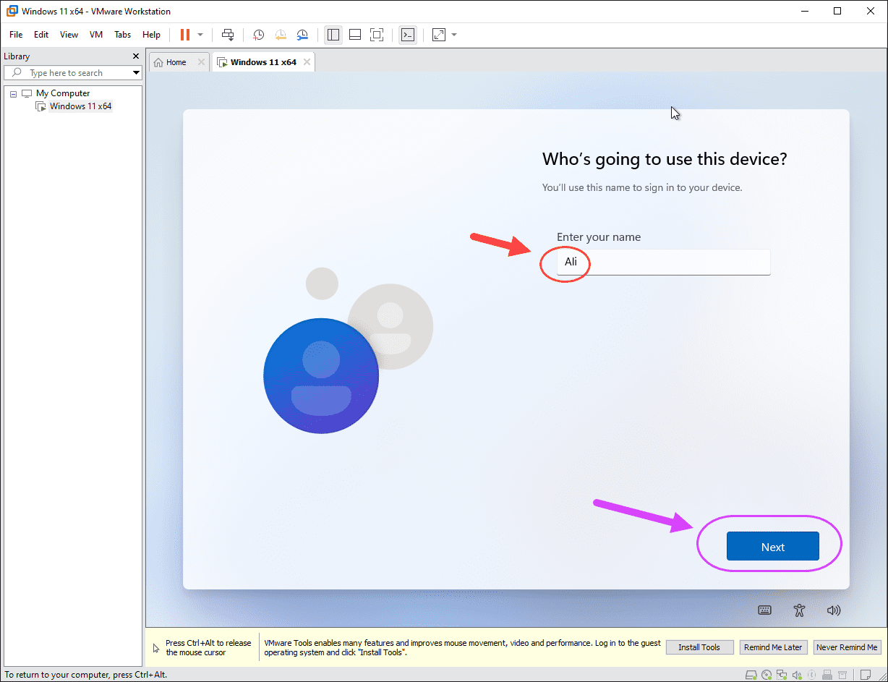
Task: Click the VMware Workstation title bar logo
Action: coord(12,11)
